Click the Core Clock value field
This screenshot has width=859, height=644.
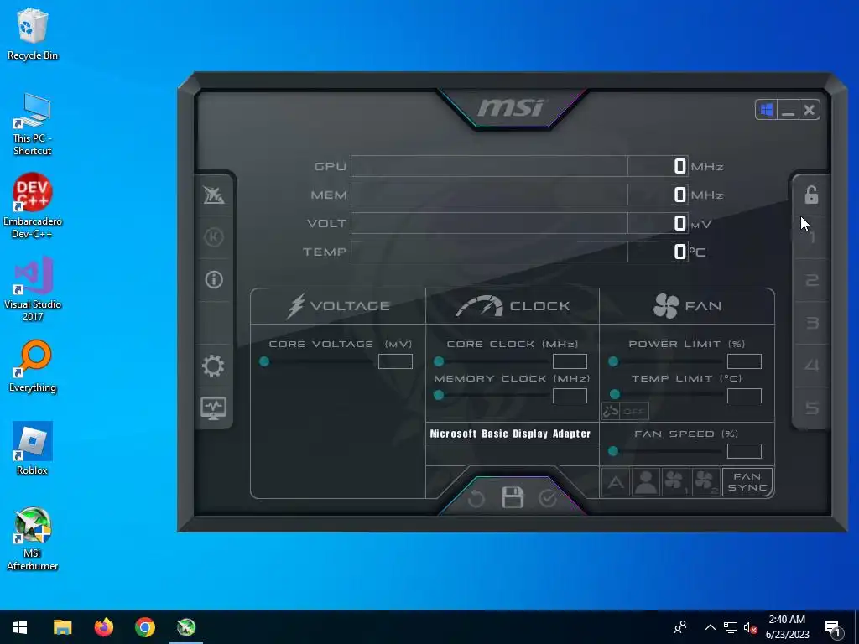click(x=570, y=361)
